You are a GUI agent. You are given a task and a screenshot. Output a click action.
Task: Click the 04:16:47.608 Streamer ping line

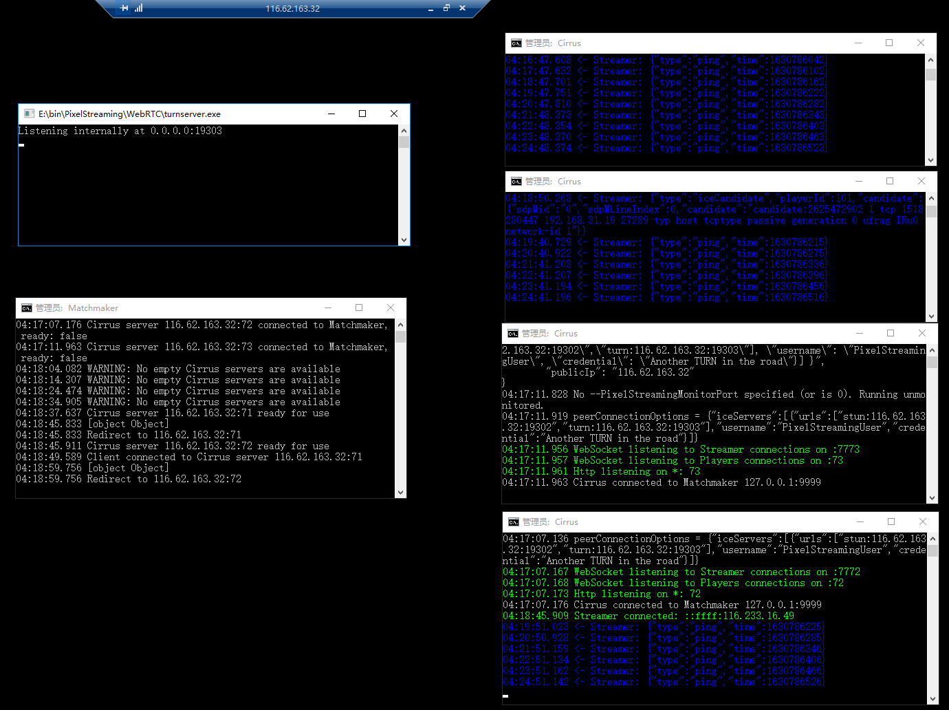pyautogui.click(x=667, y=60)
